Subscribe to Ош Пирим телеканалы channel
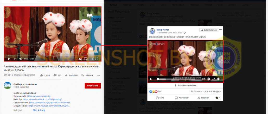The image size is (268, 114). 93,86
